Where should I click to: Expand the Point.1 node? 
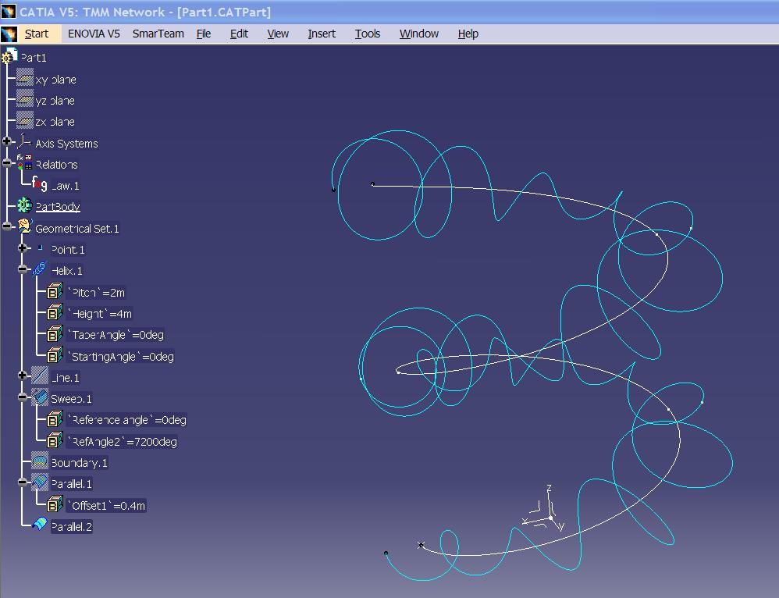23,248
